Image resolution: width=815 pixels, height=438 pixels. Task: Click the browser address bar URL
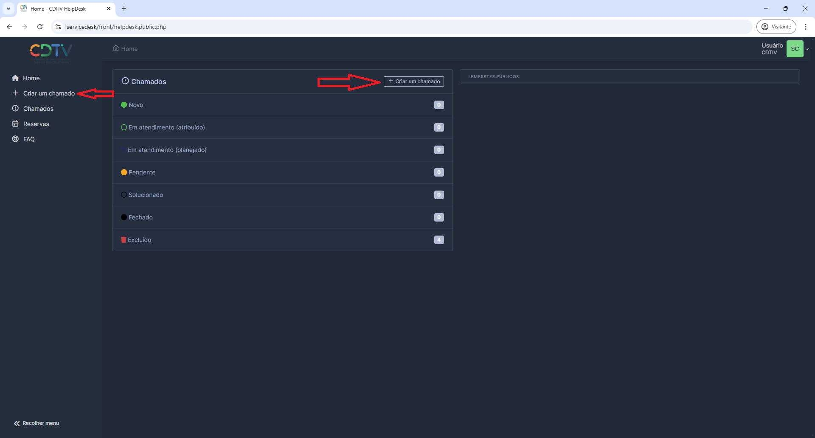tap(116, 27)
